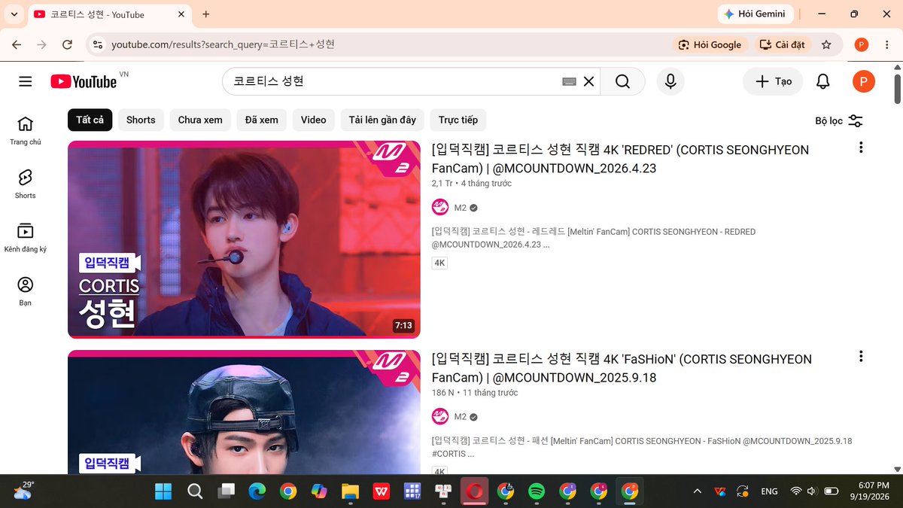This screenshot has height=508, width=903.
Task: View site information icon in address bar
Action: 97,44
